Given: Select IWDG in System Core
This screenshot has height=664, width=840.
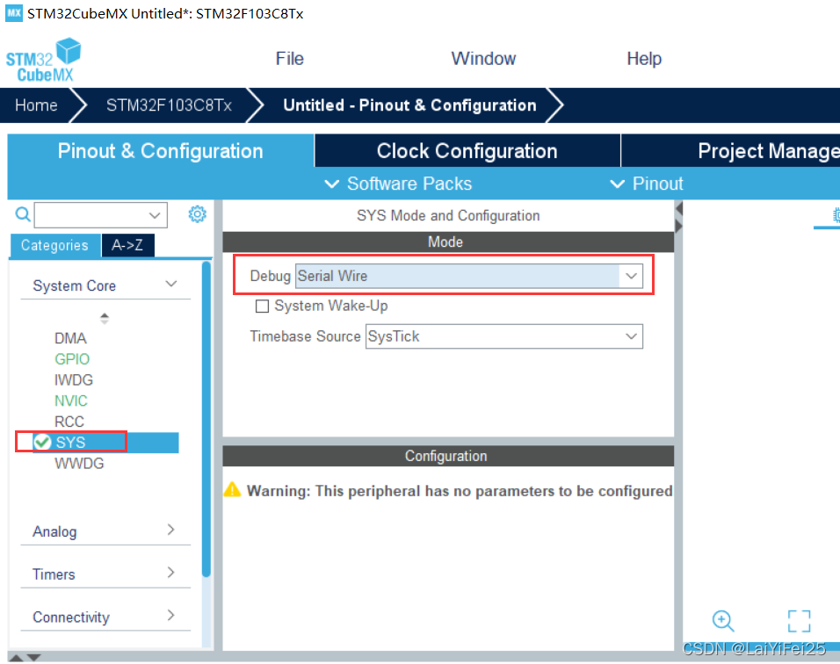Looking at the screenshot, I should [x=74, y=380].
